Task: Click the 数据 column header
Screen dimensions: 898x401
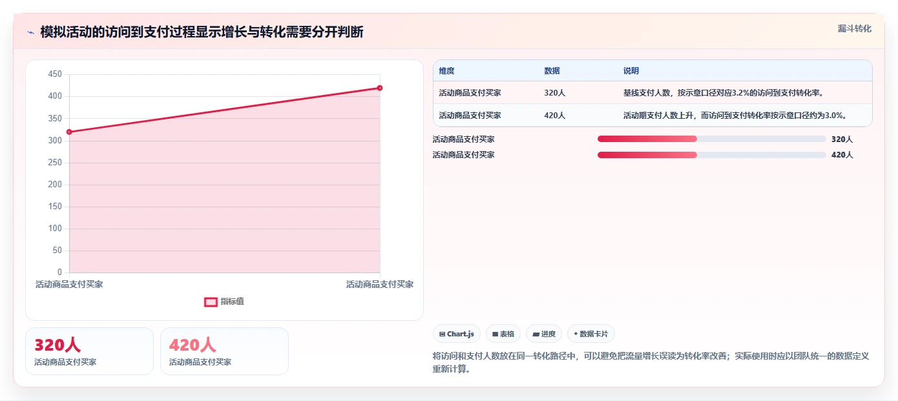Action: [x=552, y=71]
